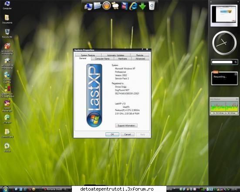This screenshot has width=240, height=192.
Task: Click the Windows Start orb
Action: click(5, 189)
